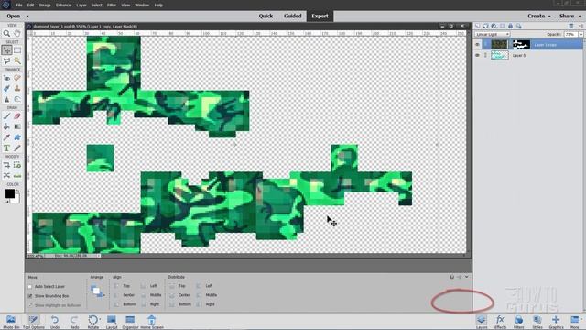Select the Rectangular Marquee tool
Image resolution: width=586 pixels, height=330 pixels.
[17, 50]
